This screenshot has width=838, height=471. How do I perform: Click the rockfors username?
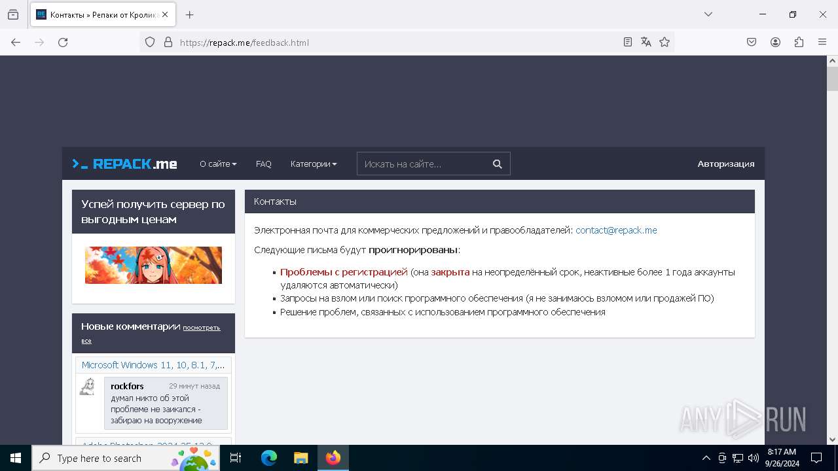point(127,386)
